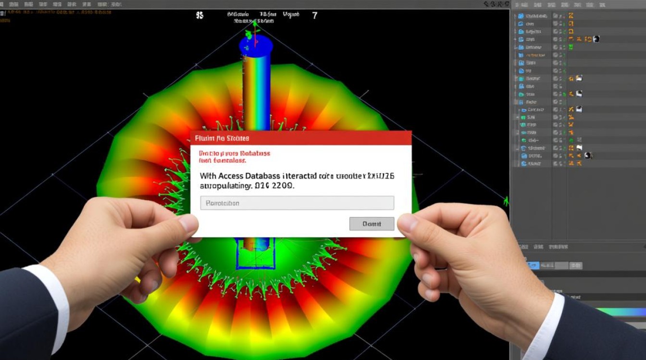The image size is (646, 360).
Task: Click the dark sphere material tag on the second-to-last object row
Action: pos(588,156)
